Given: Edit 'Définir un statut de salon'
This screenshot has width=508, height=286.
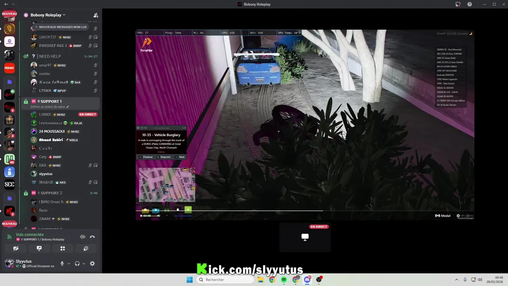Looking at the screenshot, I should 50,107.
